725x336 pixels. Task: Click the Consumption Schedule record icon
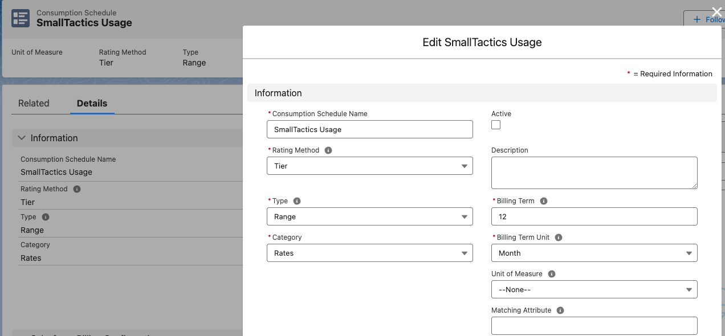21,18
